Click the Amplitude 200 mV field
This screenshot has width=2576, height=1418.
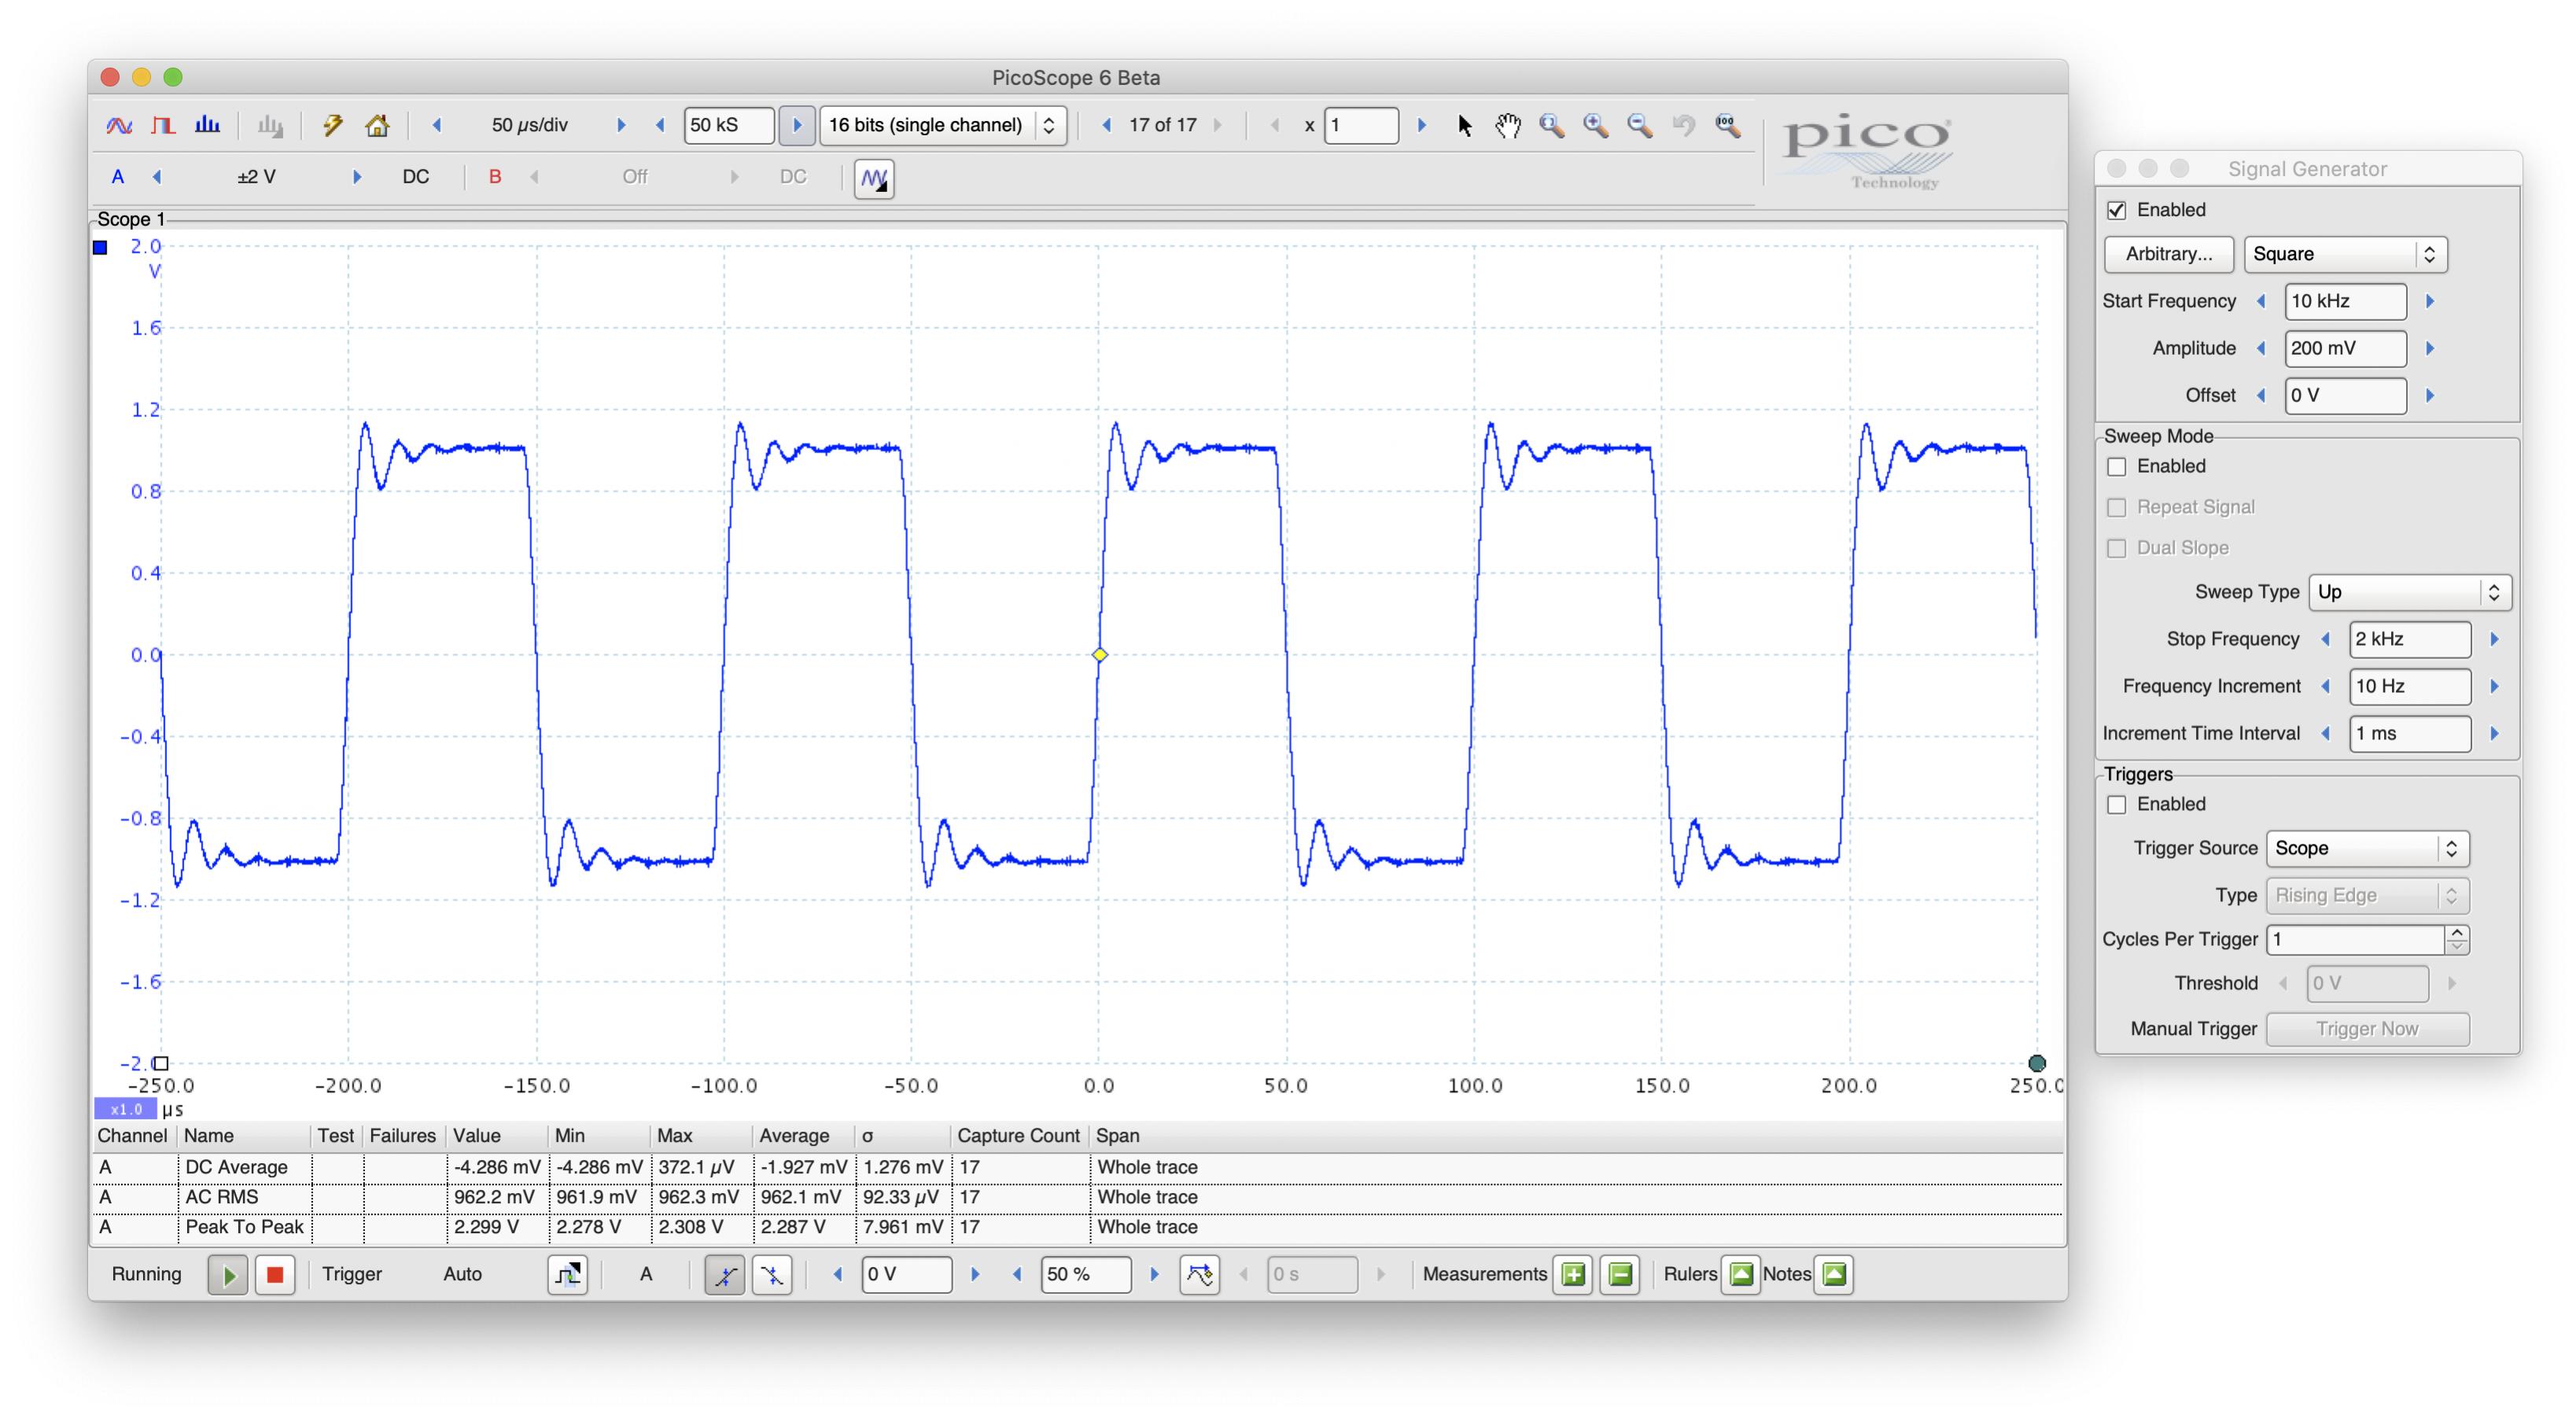[2345, 348]
